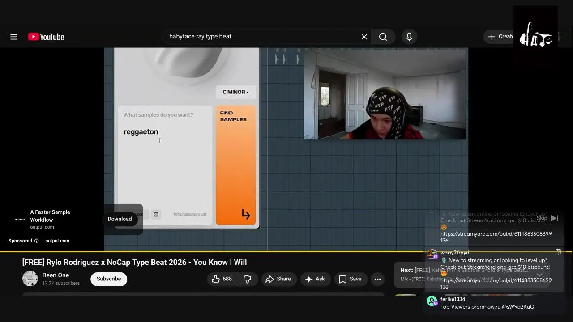Click the video title text
Image resolution: width=573 pixels, height=322 pixels.
tap(134, 263)
